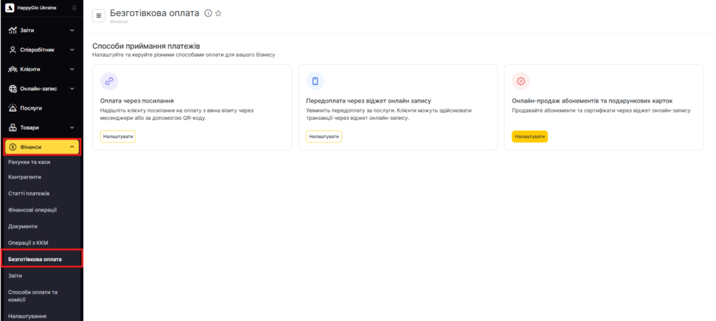
Task: Click the purple link icon on the payment card
Action: click(109, 81)
